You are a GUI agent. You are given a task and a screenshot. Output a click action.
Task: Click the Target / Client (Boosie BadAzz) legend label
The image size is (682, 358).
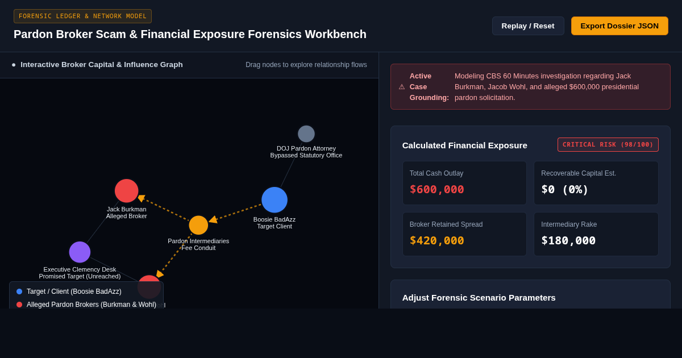[x=74, y=292]
